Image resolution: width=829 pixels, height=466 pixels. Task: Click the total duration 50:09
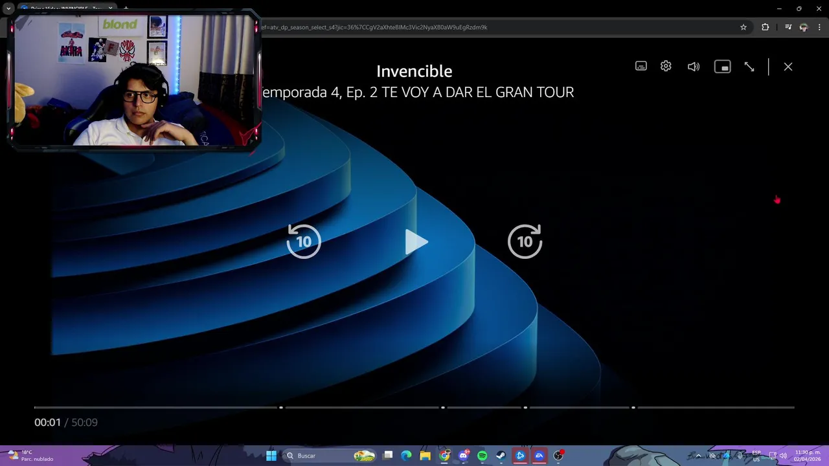pos(84,422)
